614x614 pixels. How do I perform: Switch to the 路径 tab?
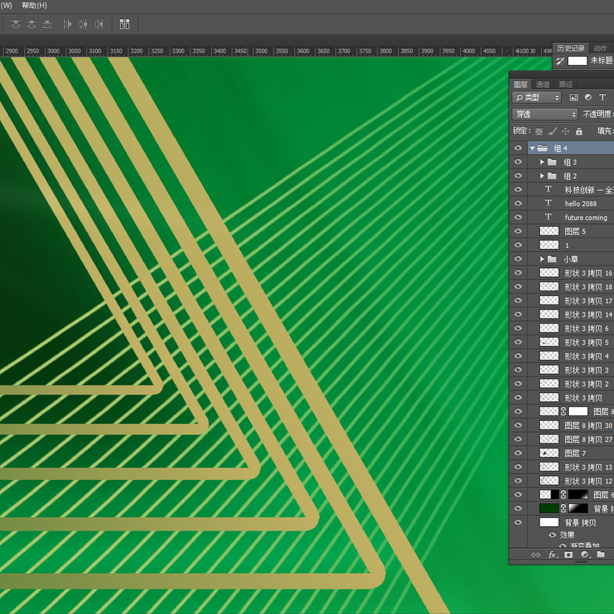click(566, 84)
